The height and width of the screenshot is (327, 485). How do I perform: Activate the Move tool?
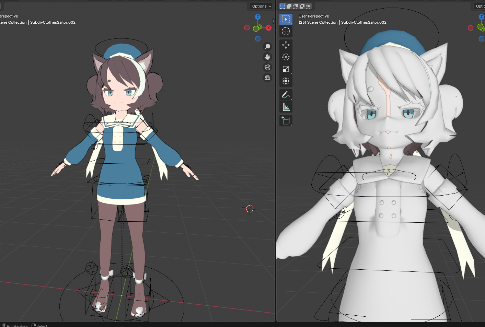[x=286, y=45]
